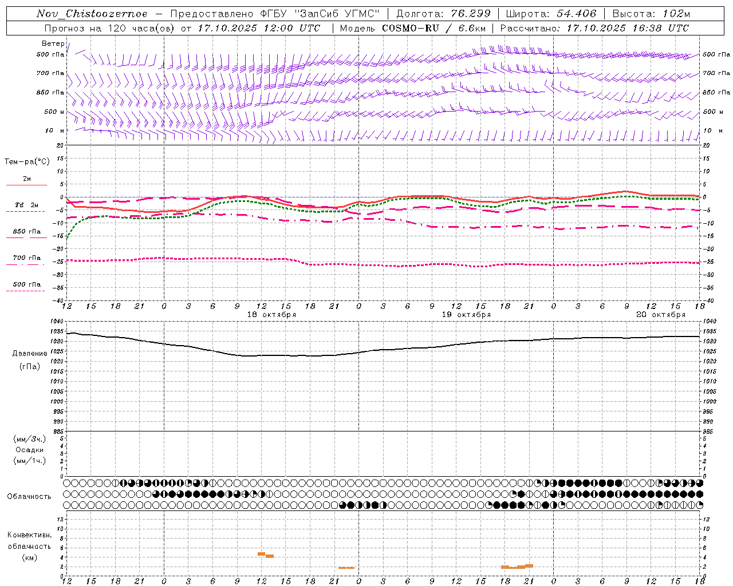
Task: Click the Td 2м dew point legend entry
Action: (27, 205)
